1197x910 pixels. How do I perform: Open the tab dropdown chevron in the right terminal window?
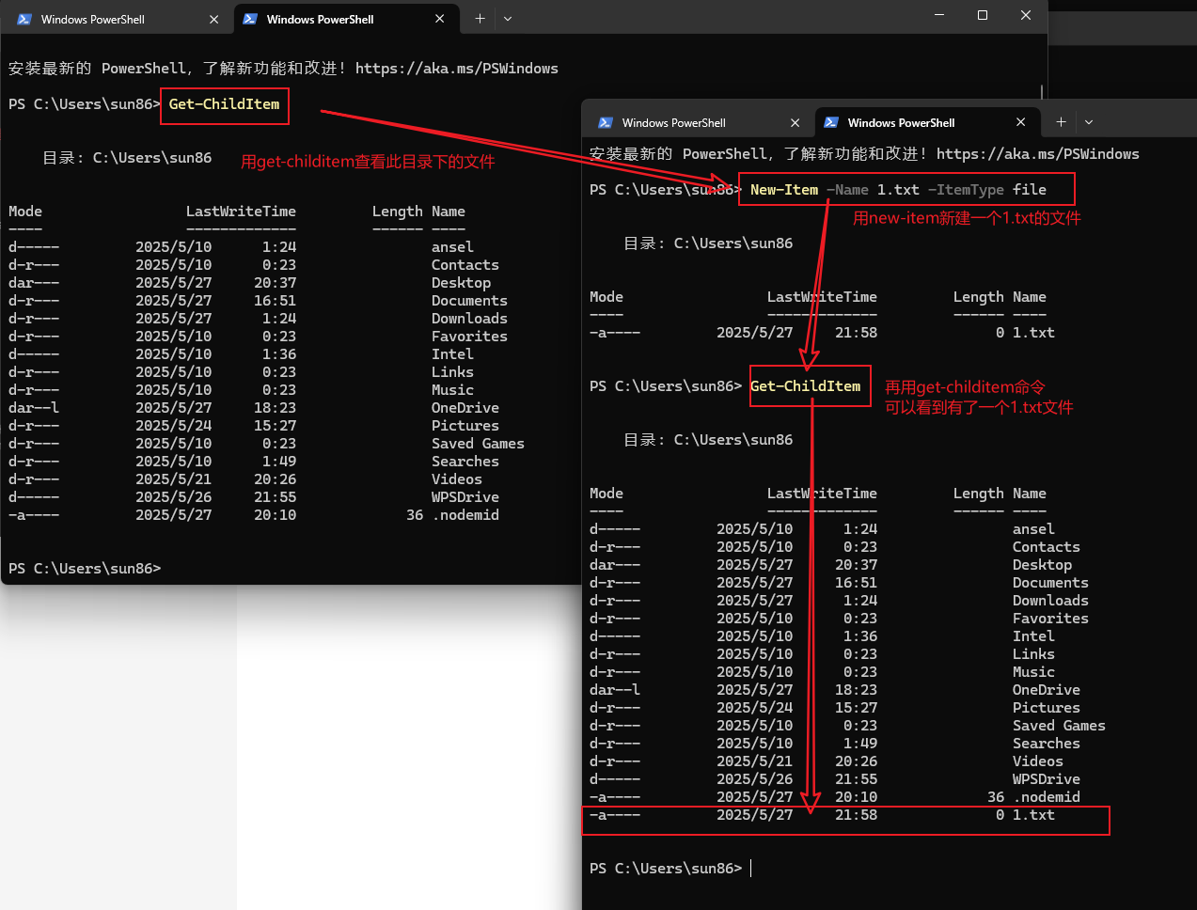[x=1089, y=122]
